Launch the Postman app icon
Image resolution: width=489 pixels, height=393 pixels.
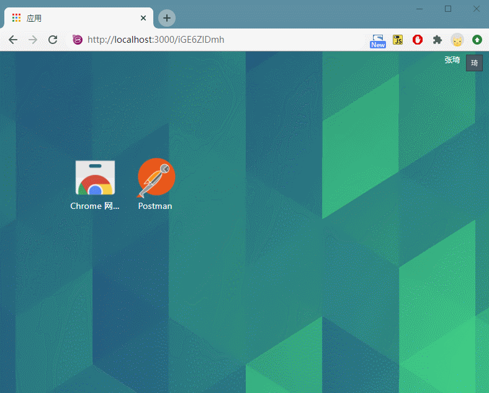[156, 178]
